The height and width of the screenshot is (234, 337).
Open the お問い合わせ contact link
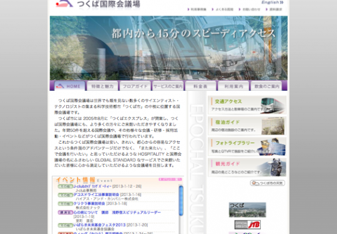pyautogui.click(x=250, y=9)
